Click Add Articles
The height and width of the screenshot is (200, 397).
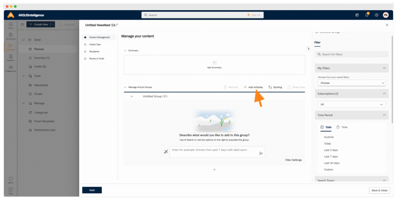coord(253,87)
